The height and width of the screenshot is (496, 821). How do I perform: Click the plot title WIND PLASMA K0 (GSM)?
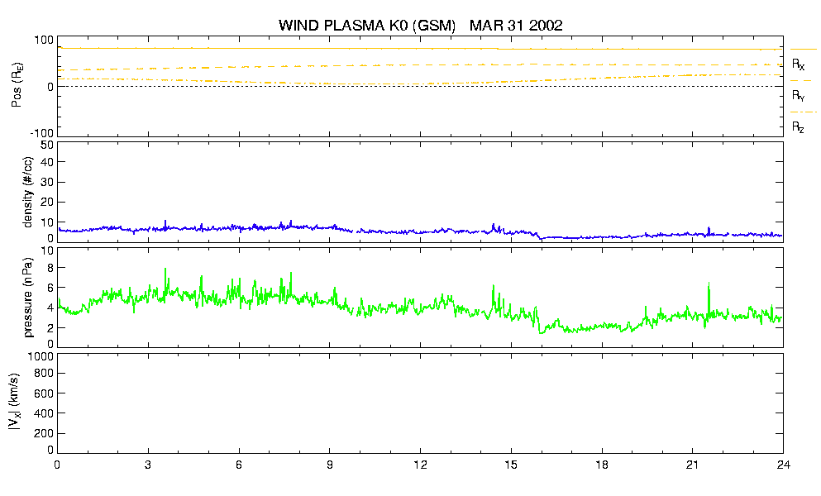(367, 25)
